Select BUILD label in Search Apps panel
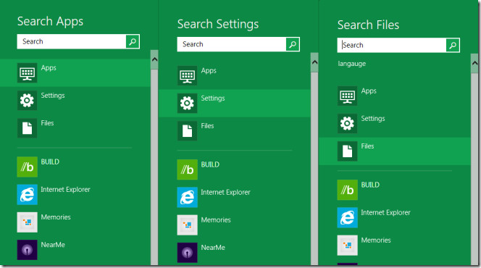 coord(50,162)
